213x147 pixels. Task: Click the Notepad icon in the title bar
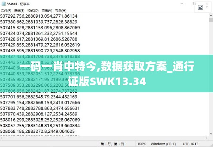[x=3, y=4]
